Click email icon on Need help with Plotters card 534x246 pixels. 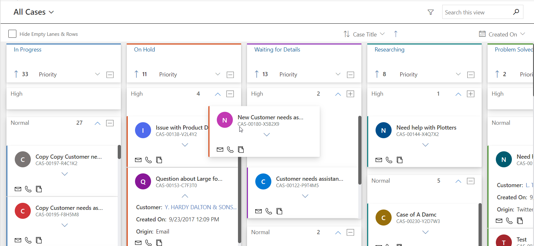379,160
